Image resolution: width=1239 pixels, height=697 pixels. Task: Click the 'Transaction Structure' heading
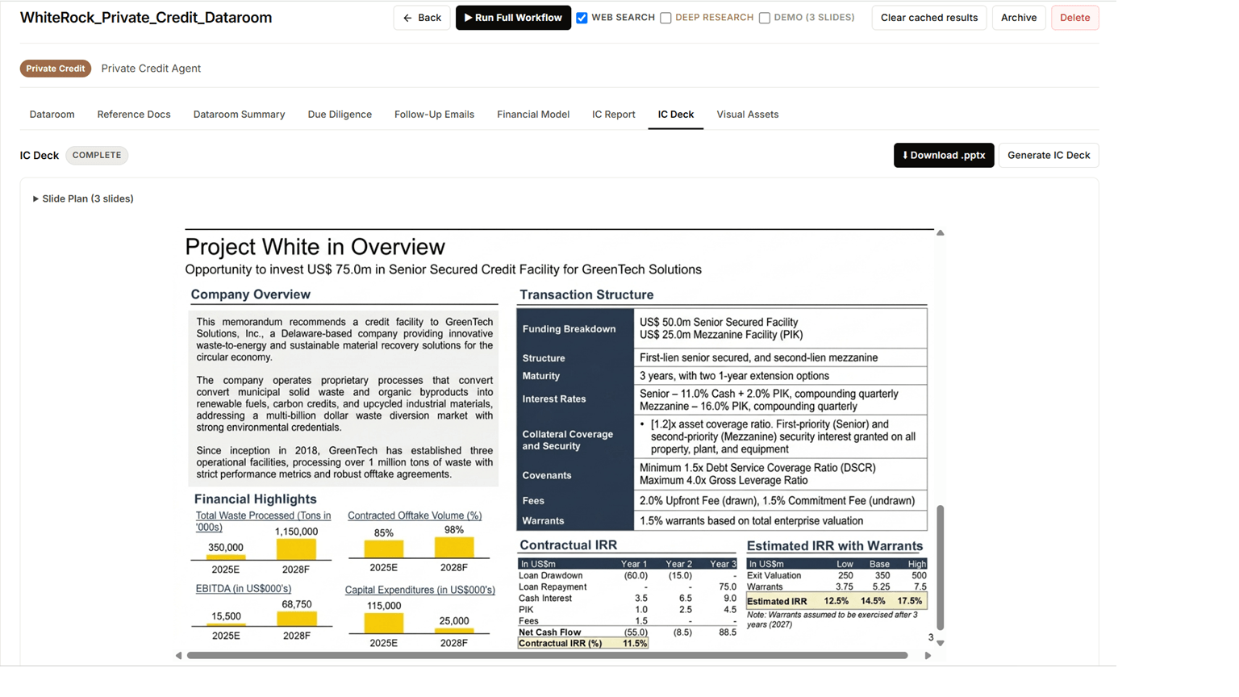586,294
